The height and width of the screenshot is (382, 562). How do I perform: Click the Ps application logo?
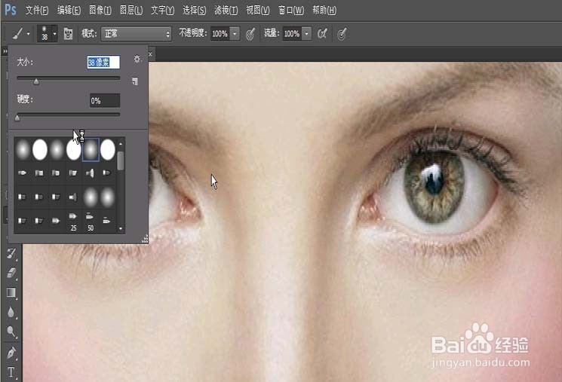[x=11, y=10]
